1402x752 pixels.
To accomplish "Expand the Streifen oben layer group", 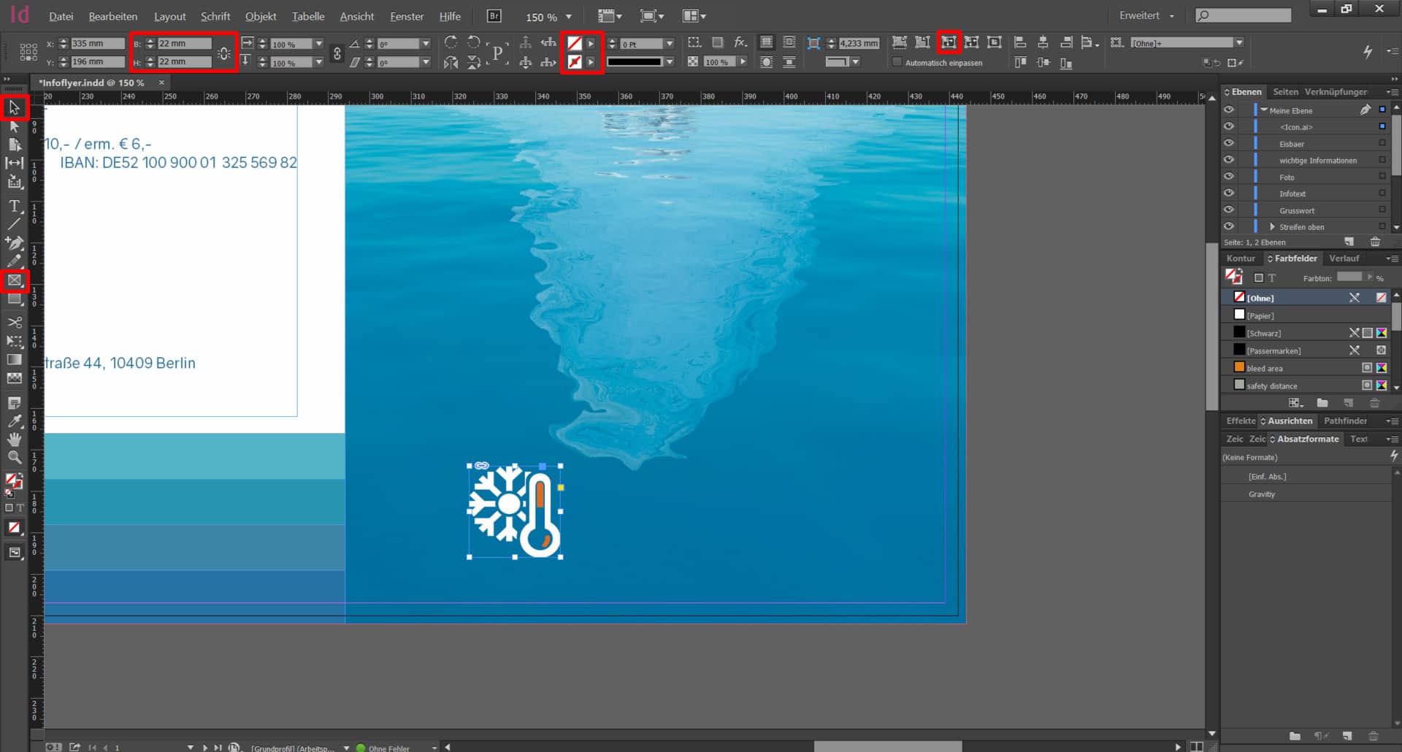I will (x=1272, y=227).
